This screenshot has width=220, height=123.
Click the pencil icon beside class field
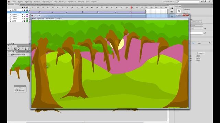[205, 33]
